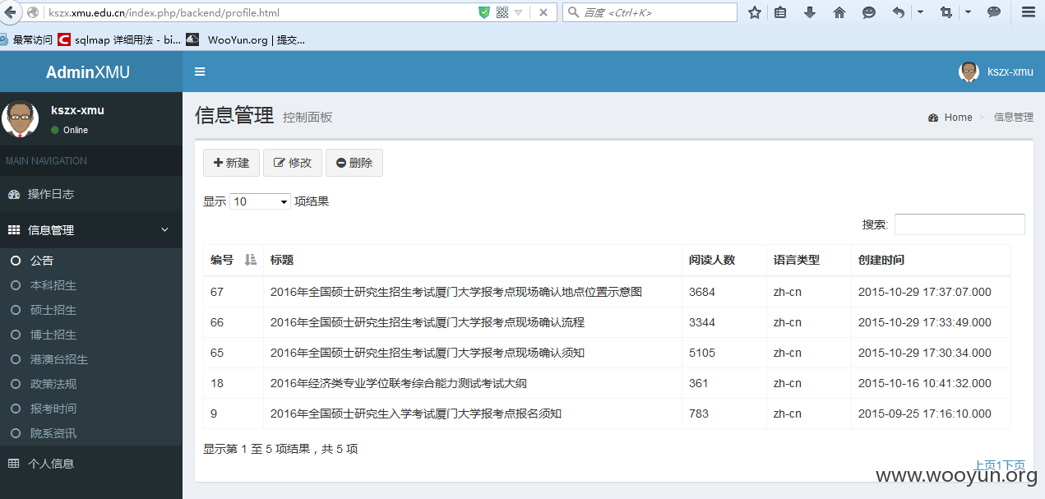Click the address bar URL field

click(259, 12)
